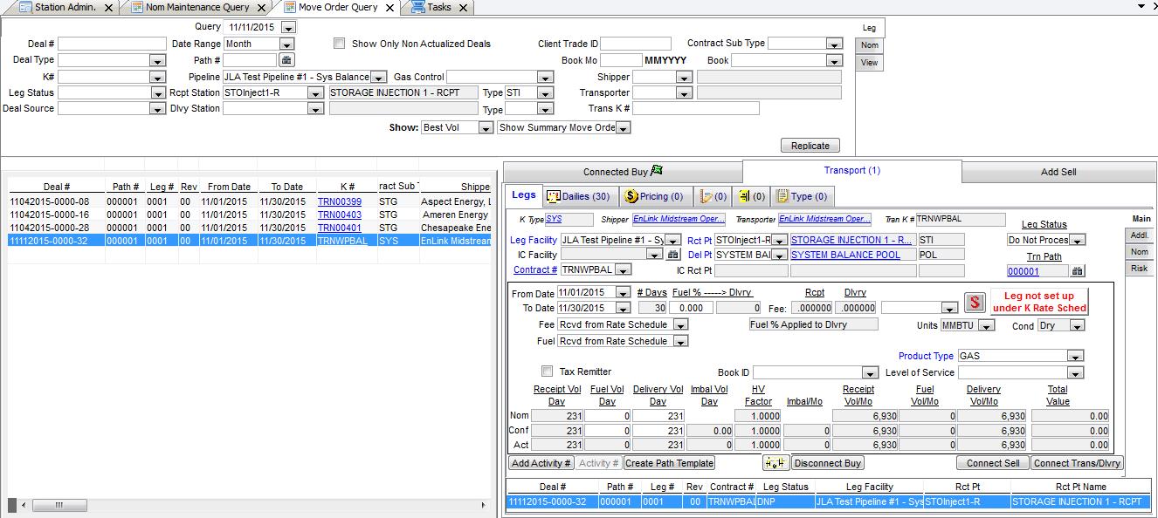The width and height of the screenshot is (1158, 518).
Task: Click the binoculars icon next to Trn Path
Action: point(1078,271)
